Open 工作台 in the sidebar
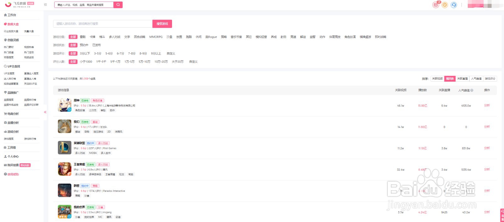The width and height of the screenshot is (504, 222). coord(10,15)
